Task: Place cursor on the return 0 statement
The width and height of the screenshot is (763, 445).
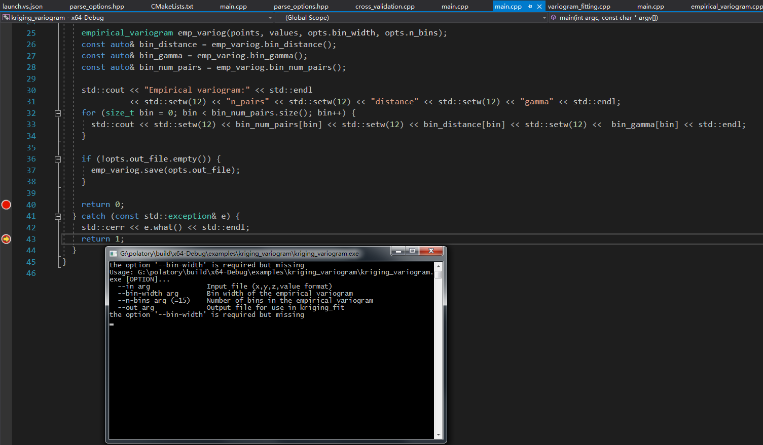Action: click(102, 205)
